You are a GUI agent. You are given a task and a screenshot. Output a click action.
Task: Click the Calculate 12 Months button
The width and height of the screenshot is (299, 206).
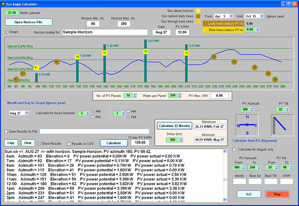tap(174, 126)
